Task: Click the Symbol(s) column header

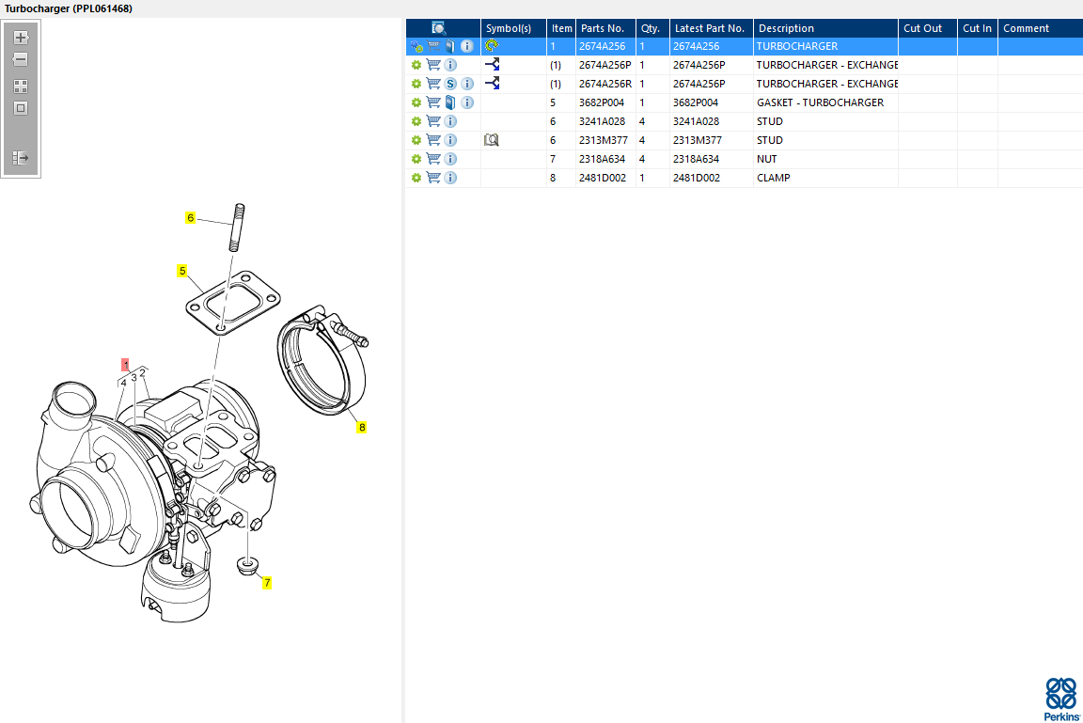Action: click(x=514, y=28)
